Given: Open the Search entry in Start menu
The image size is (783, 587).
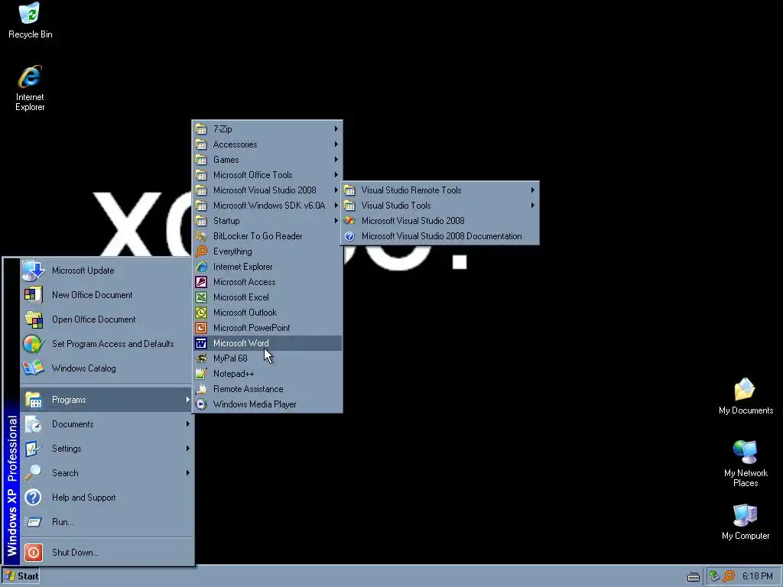Looking at the screenshot, I should pyautogui.click(x=106, y=472).
